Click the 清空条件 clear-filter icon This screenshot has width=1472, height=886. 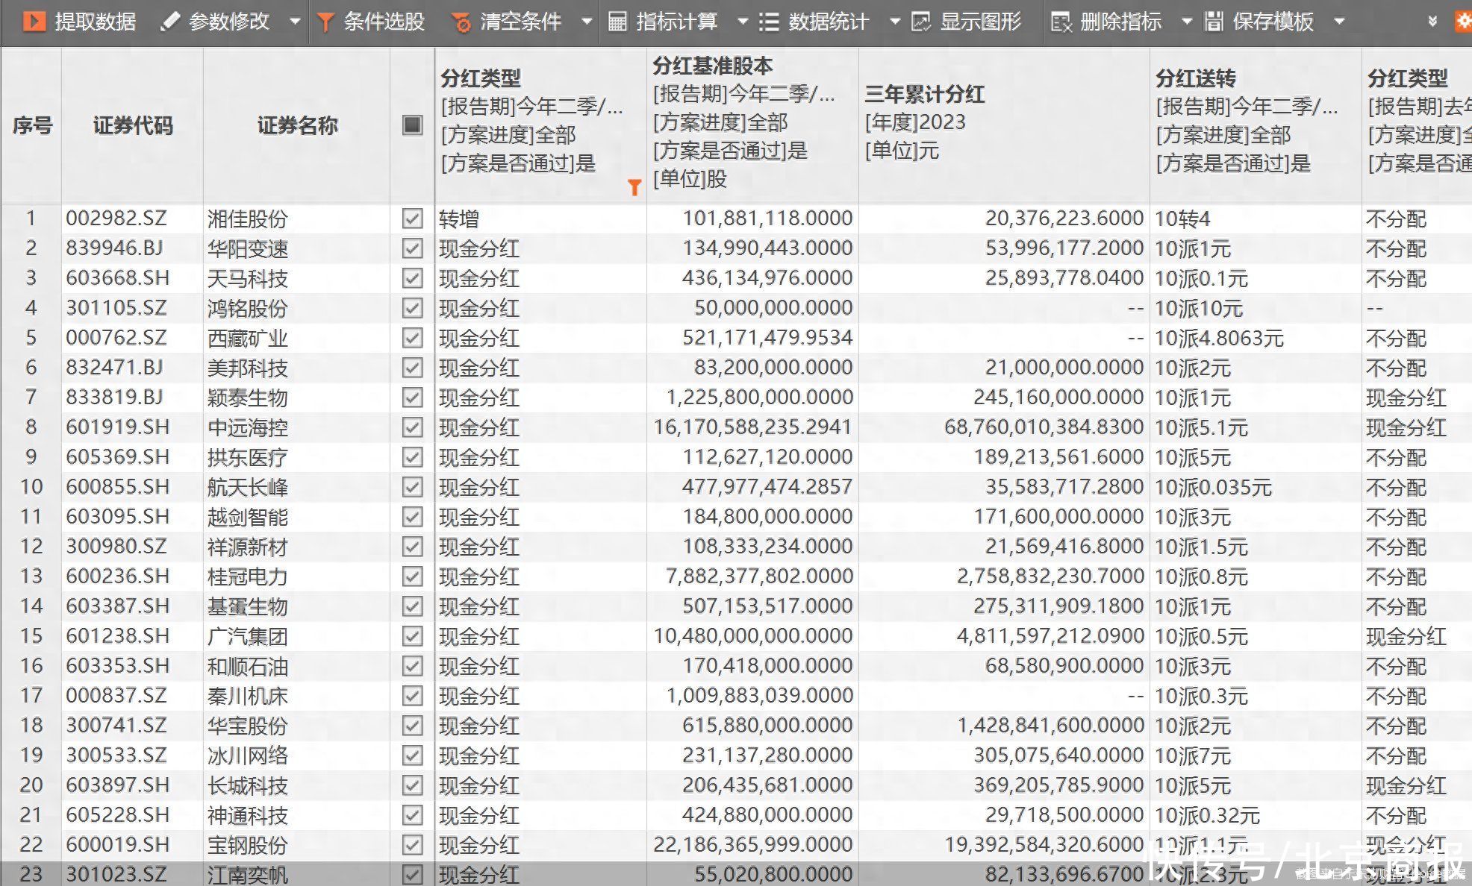tap(461, 22)
